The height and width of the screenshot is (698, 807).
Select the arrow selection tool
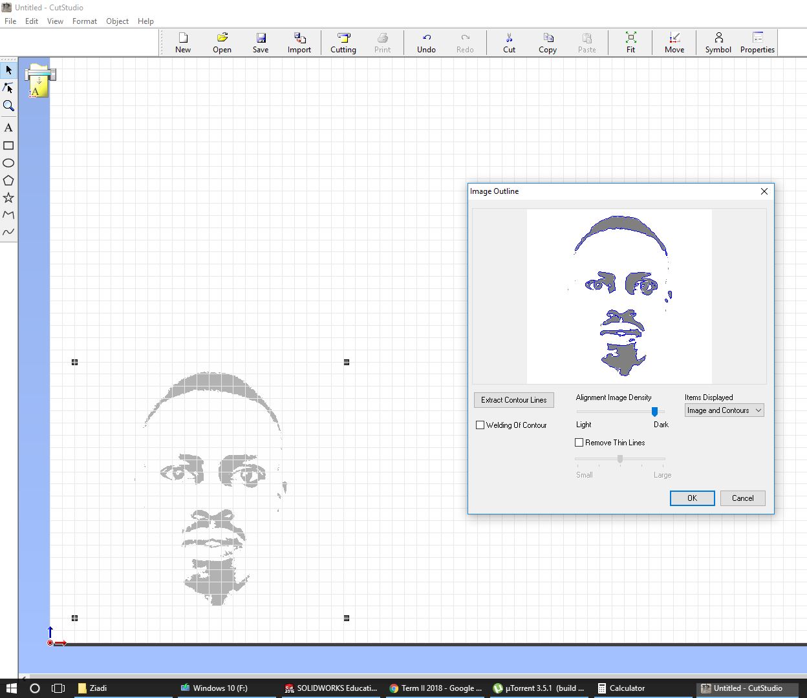(8, 70)
